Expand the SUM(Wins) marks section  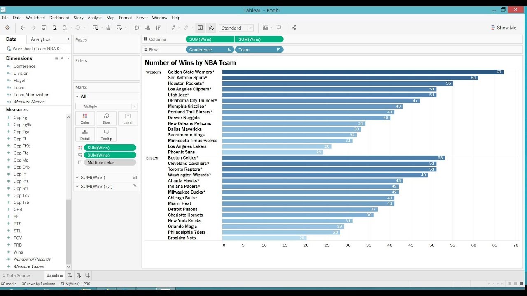[77, 178]
